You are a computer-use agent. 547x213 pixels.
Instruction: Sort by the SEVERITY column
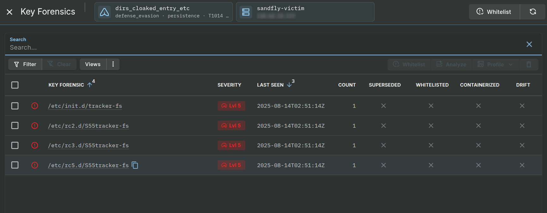(x=229, y=85)
